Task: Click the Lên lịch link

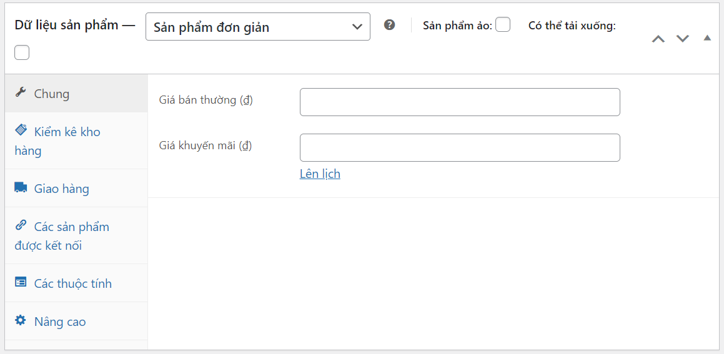Action: [320, 174]
